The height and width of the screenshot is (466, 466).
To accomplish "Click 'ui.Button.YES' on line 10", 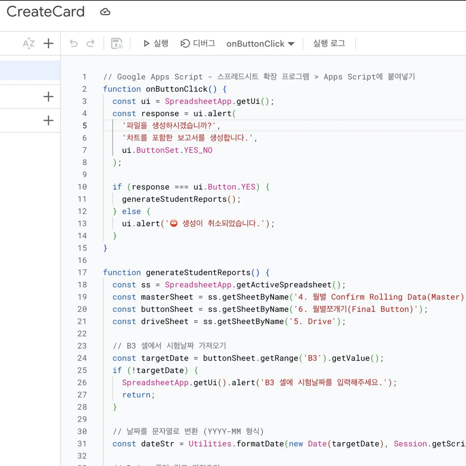I will pos(224,187).
